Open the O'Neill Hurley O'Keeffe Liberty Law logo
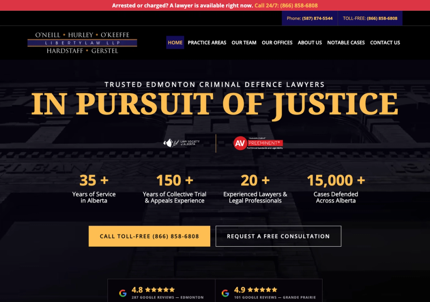Viewport: 430px width, 302px height. point(82,43)
